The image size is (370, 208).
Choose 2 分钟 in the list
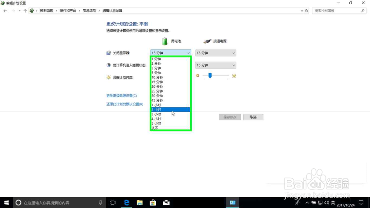(171, 64)
